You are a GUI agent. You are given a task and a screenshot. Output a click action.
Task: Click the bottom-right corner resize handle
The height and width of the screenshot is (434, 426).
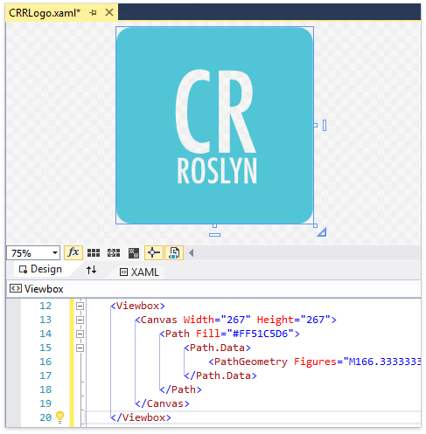[315, 225]
